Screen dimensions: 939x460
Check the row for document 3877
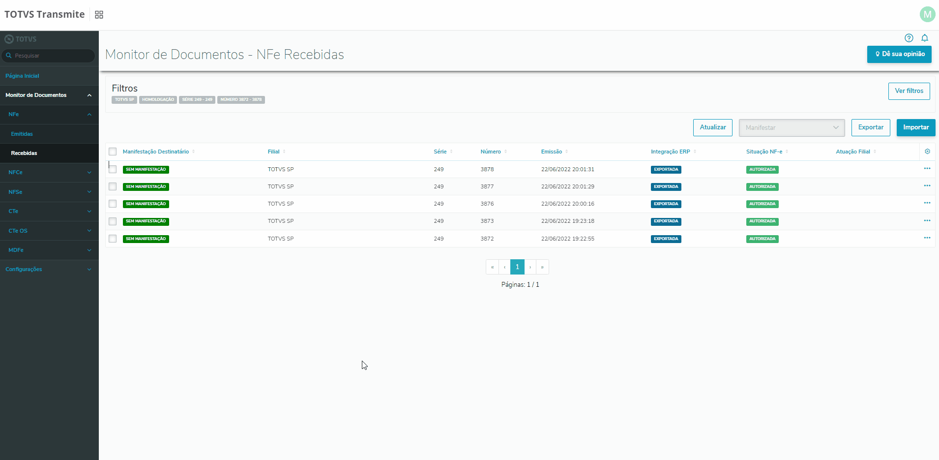113,186
